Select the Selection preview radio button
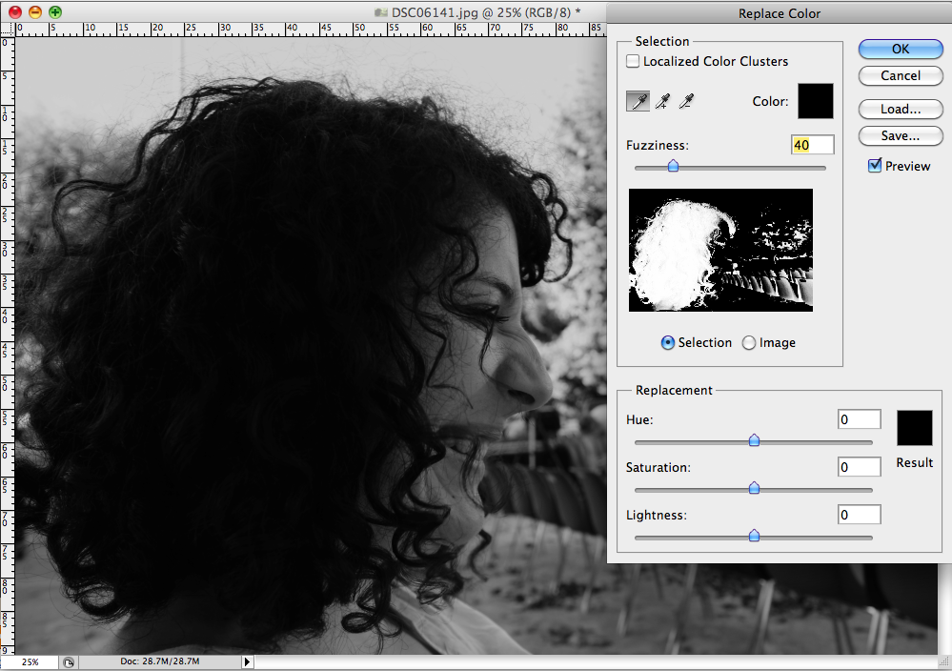Viewport: 952px width, 671px height. (x=668, y=342)
